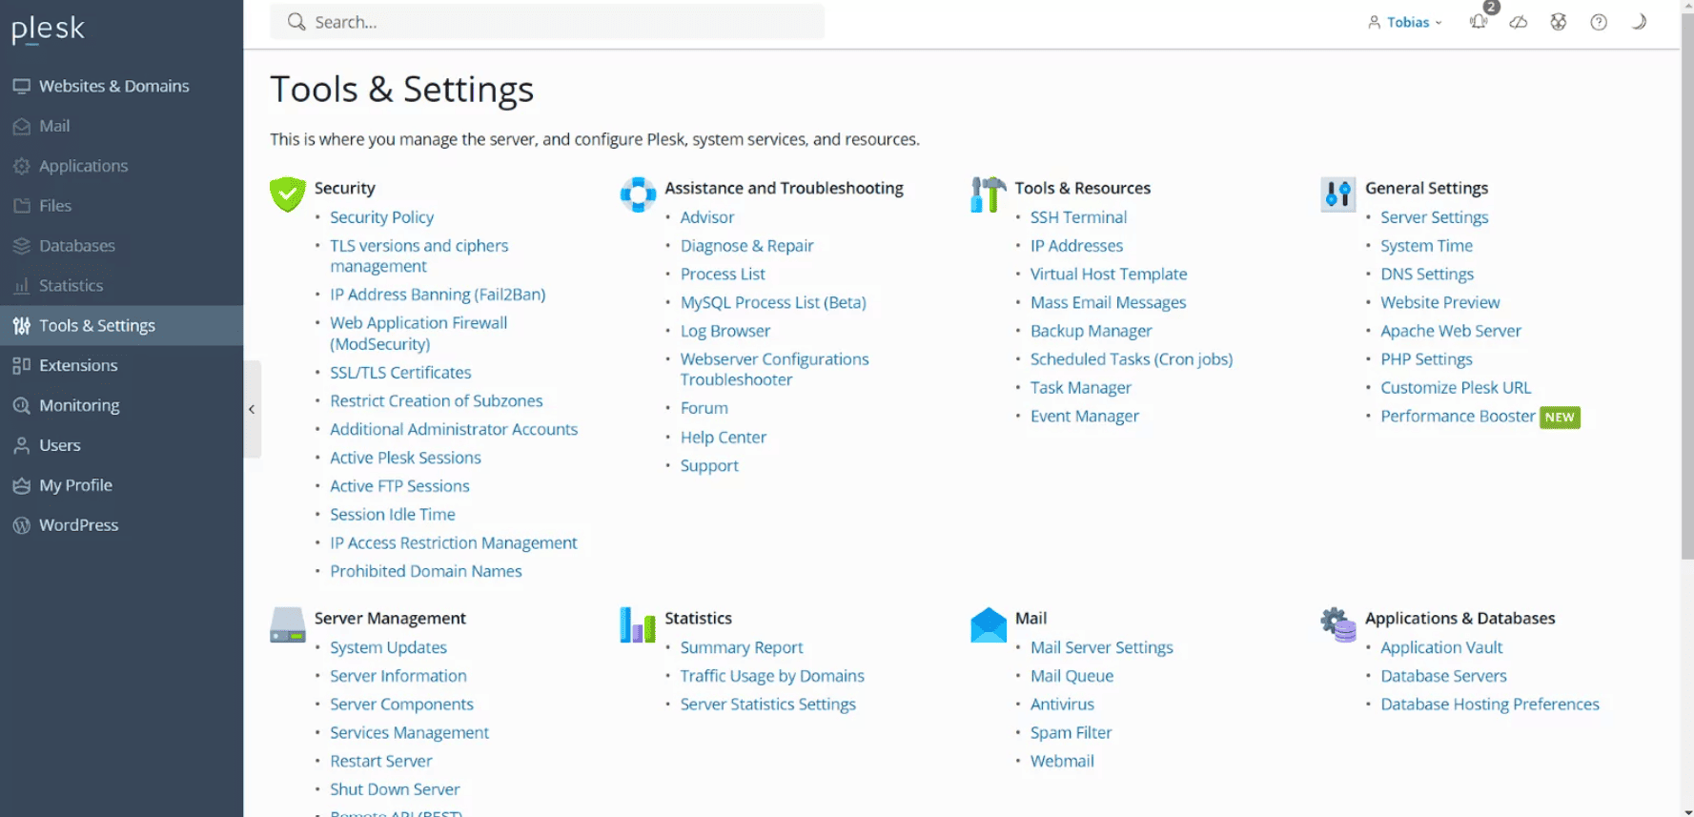
Task: Open the notifications bell icon
Action: (1479, 22)
